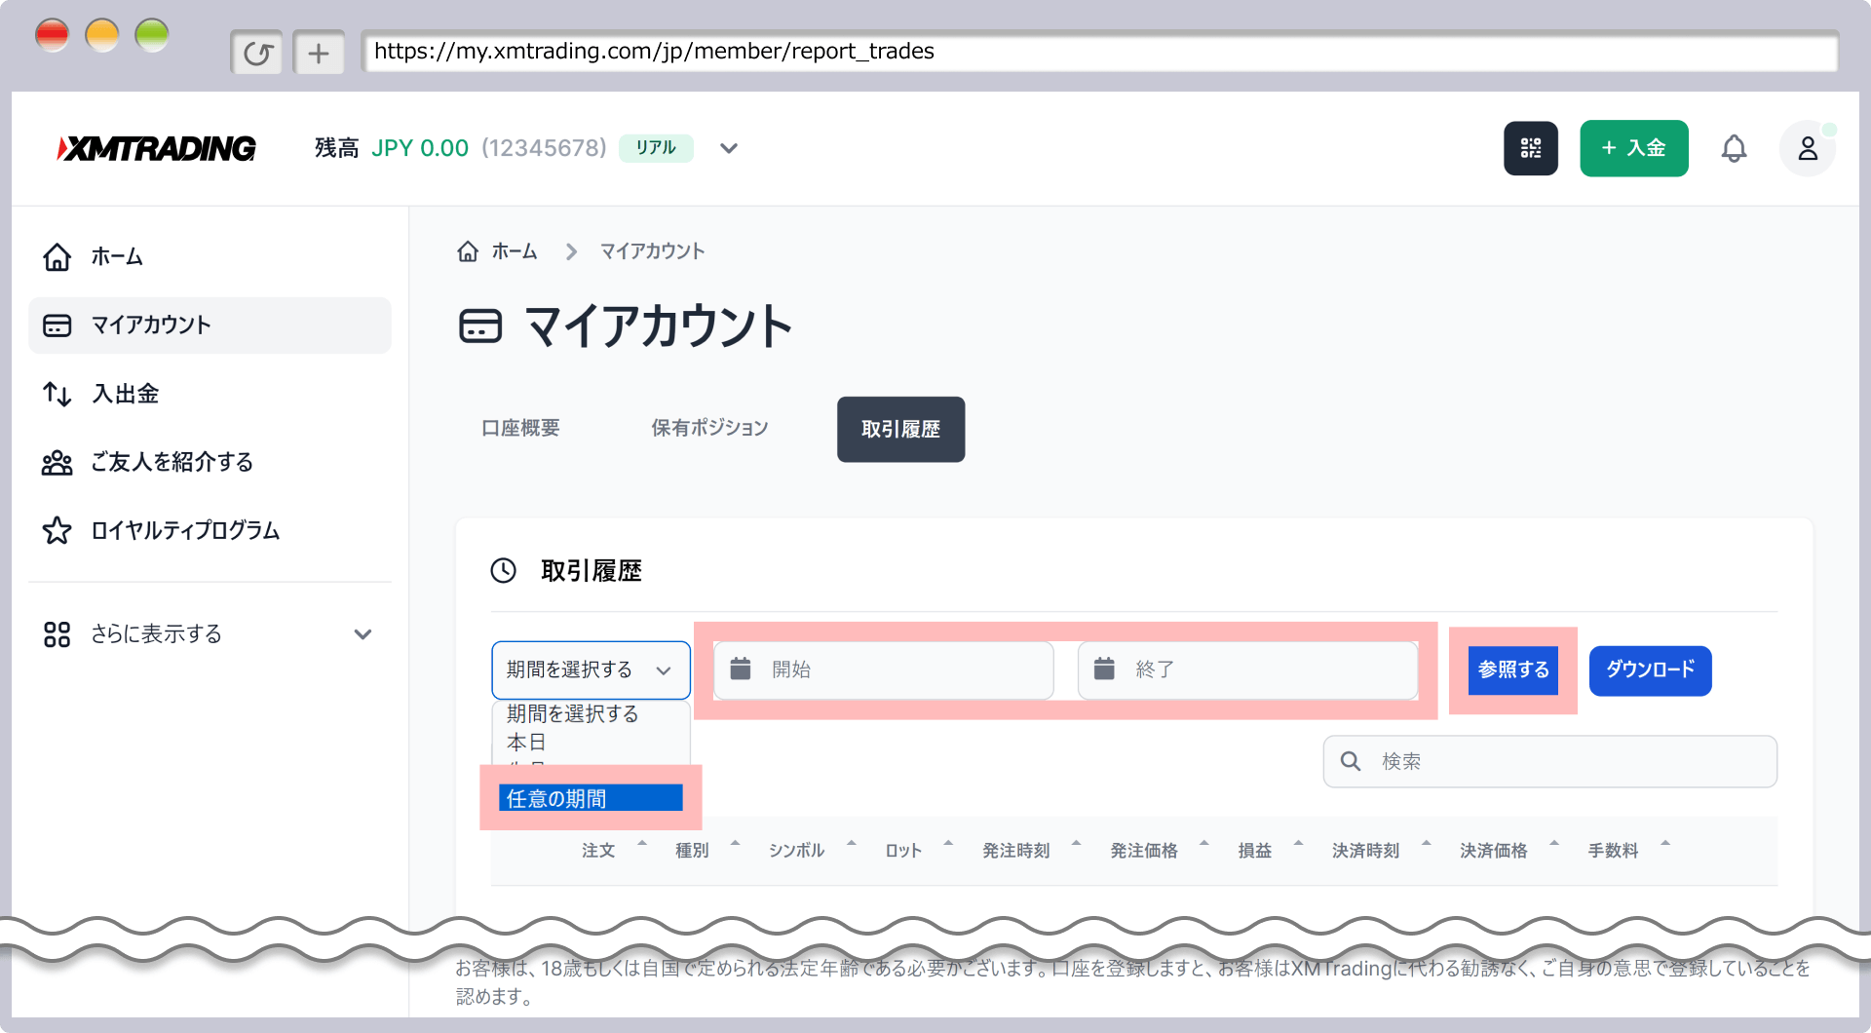Expand さらに表示する in the sidebar

(x=154, y=633)
